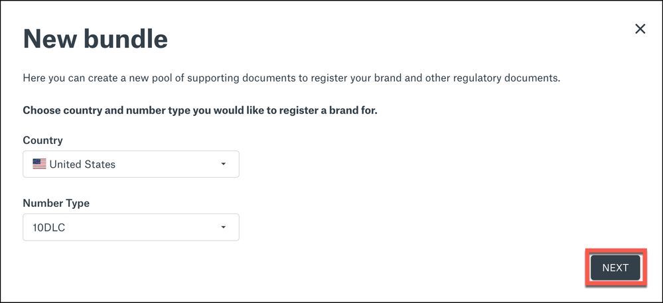The image size is (663, 303).
Task: Open the Number Type dropdown
Action: [131, 227]
